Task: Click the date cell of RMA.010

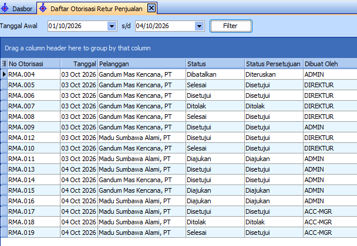Action: (79, 148)
